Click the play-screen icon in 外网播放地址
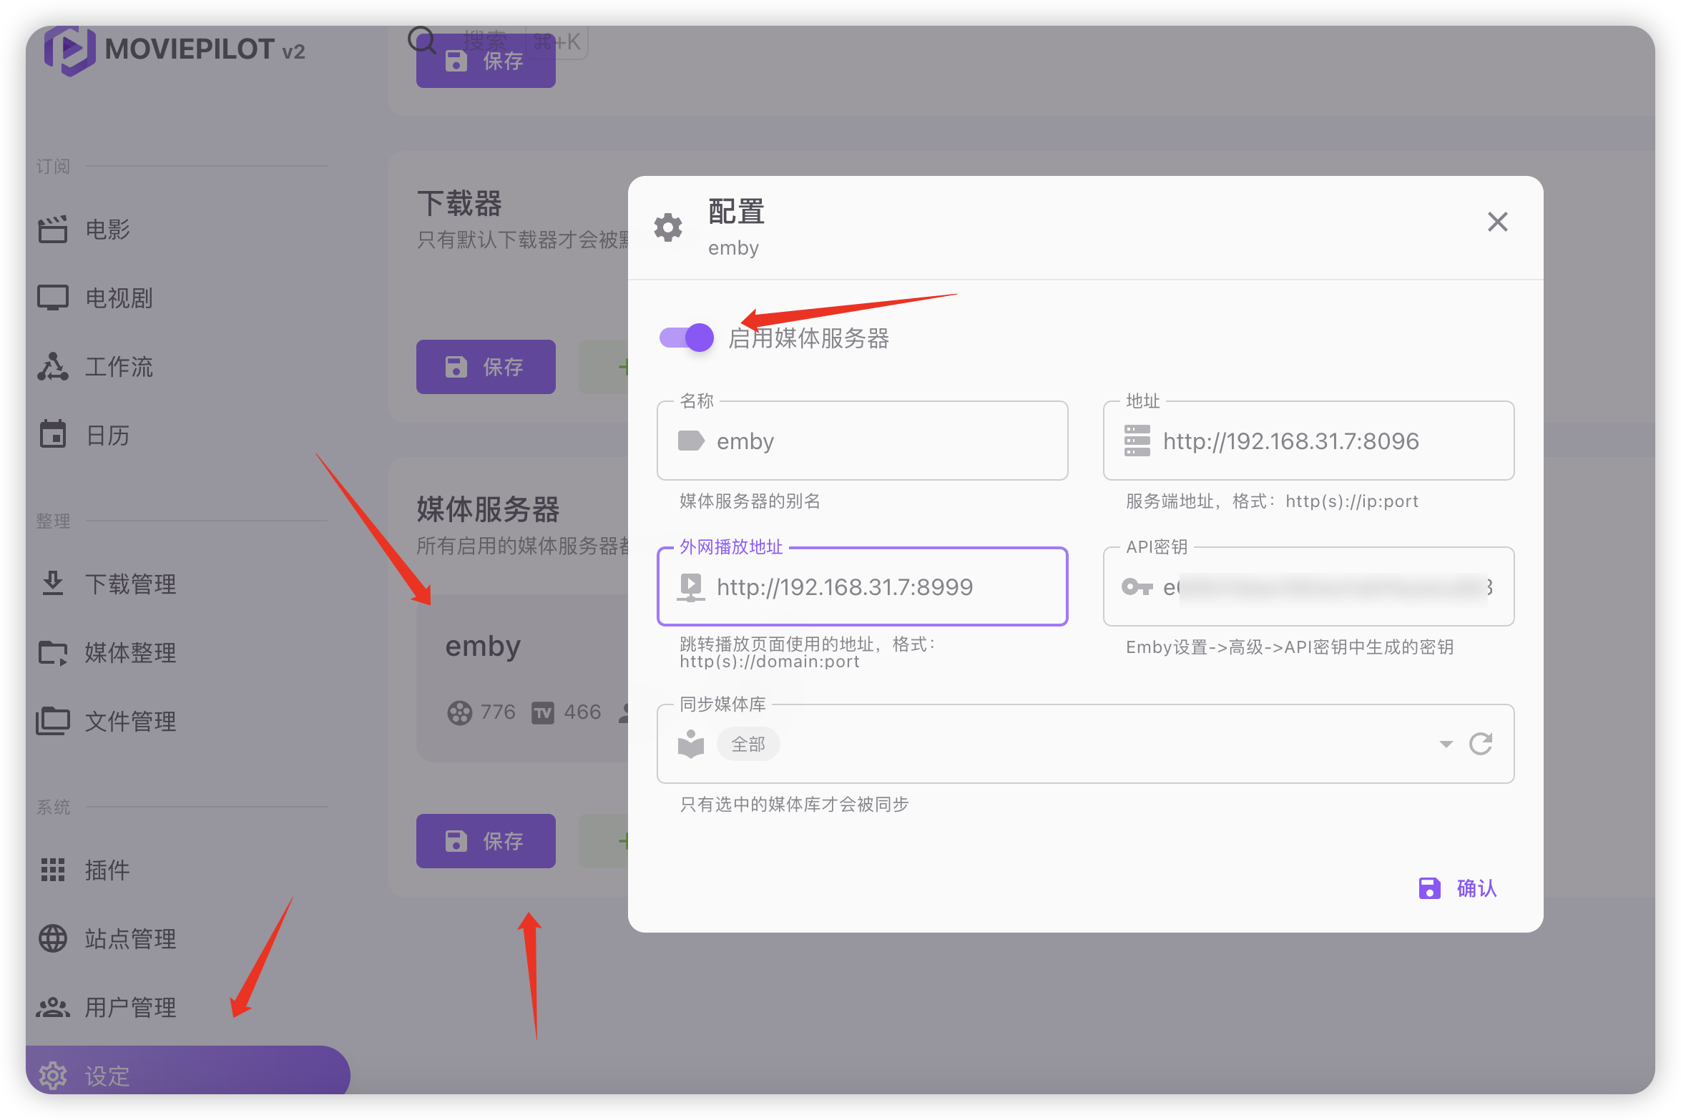Image resolution: width=1681 pixels, height=1120 pixels. point(690,587)
